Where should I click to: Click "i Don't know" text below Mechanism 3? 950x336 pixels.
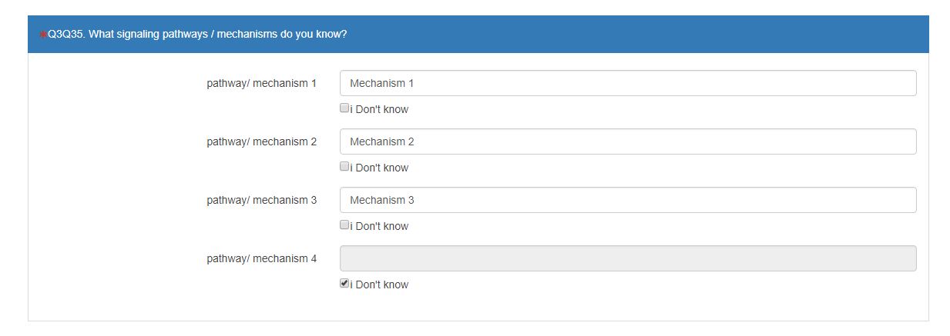pos(381,226)
